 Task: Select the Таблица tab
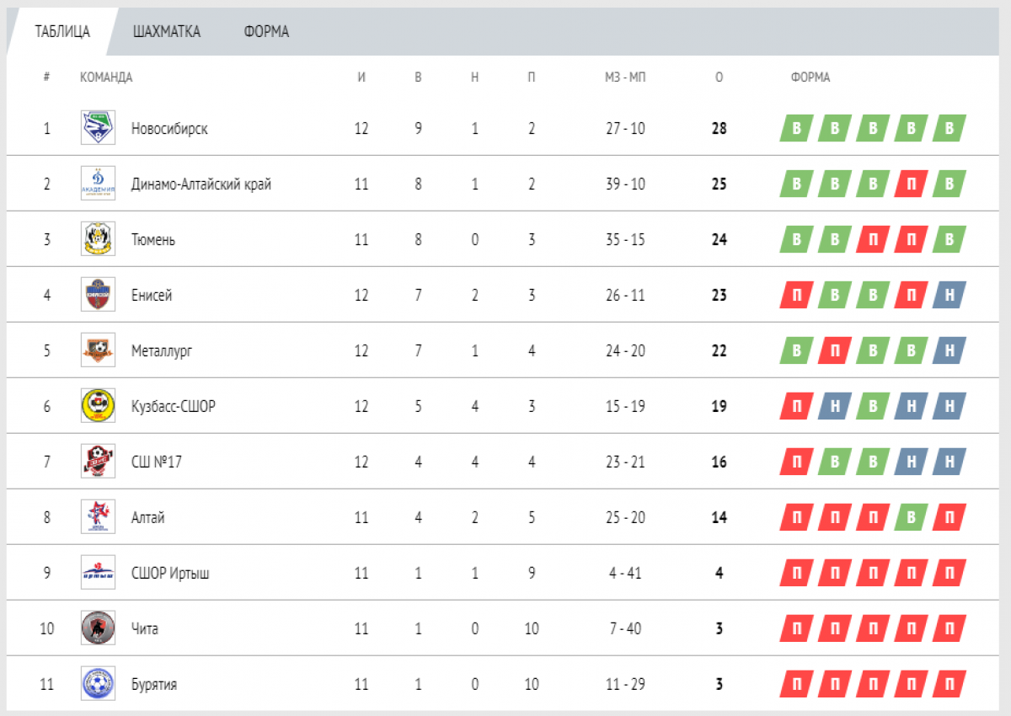click(62, 32)
